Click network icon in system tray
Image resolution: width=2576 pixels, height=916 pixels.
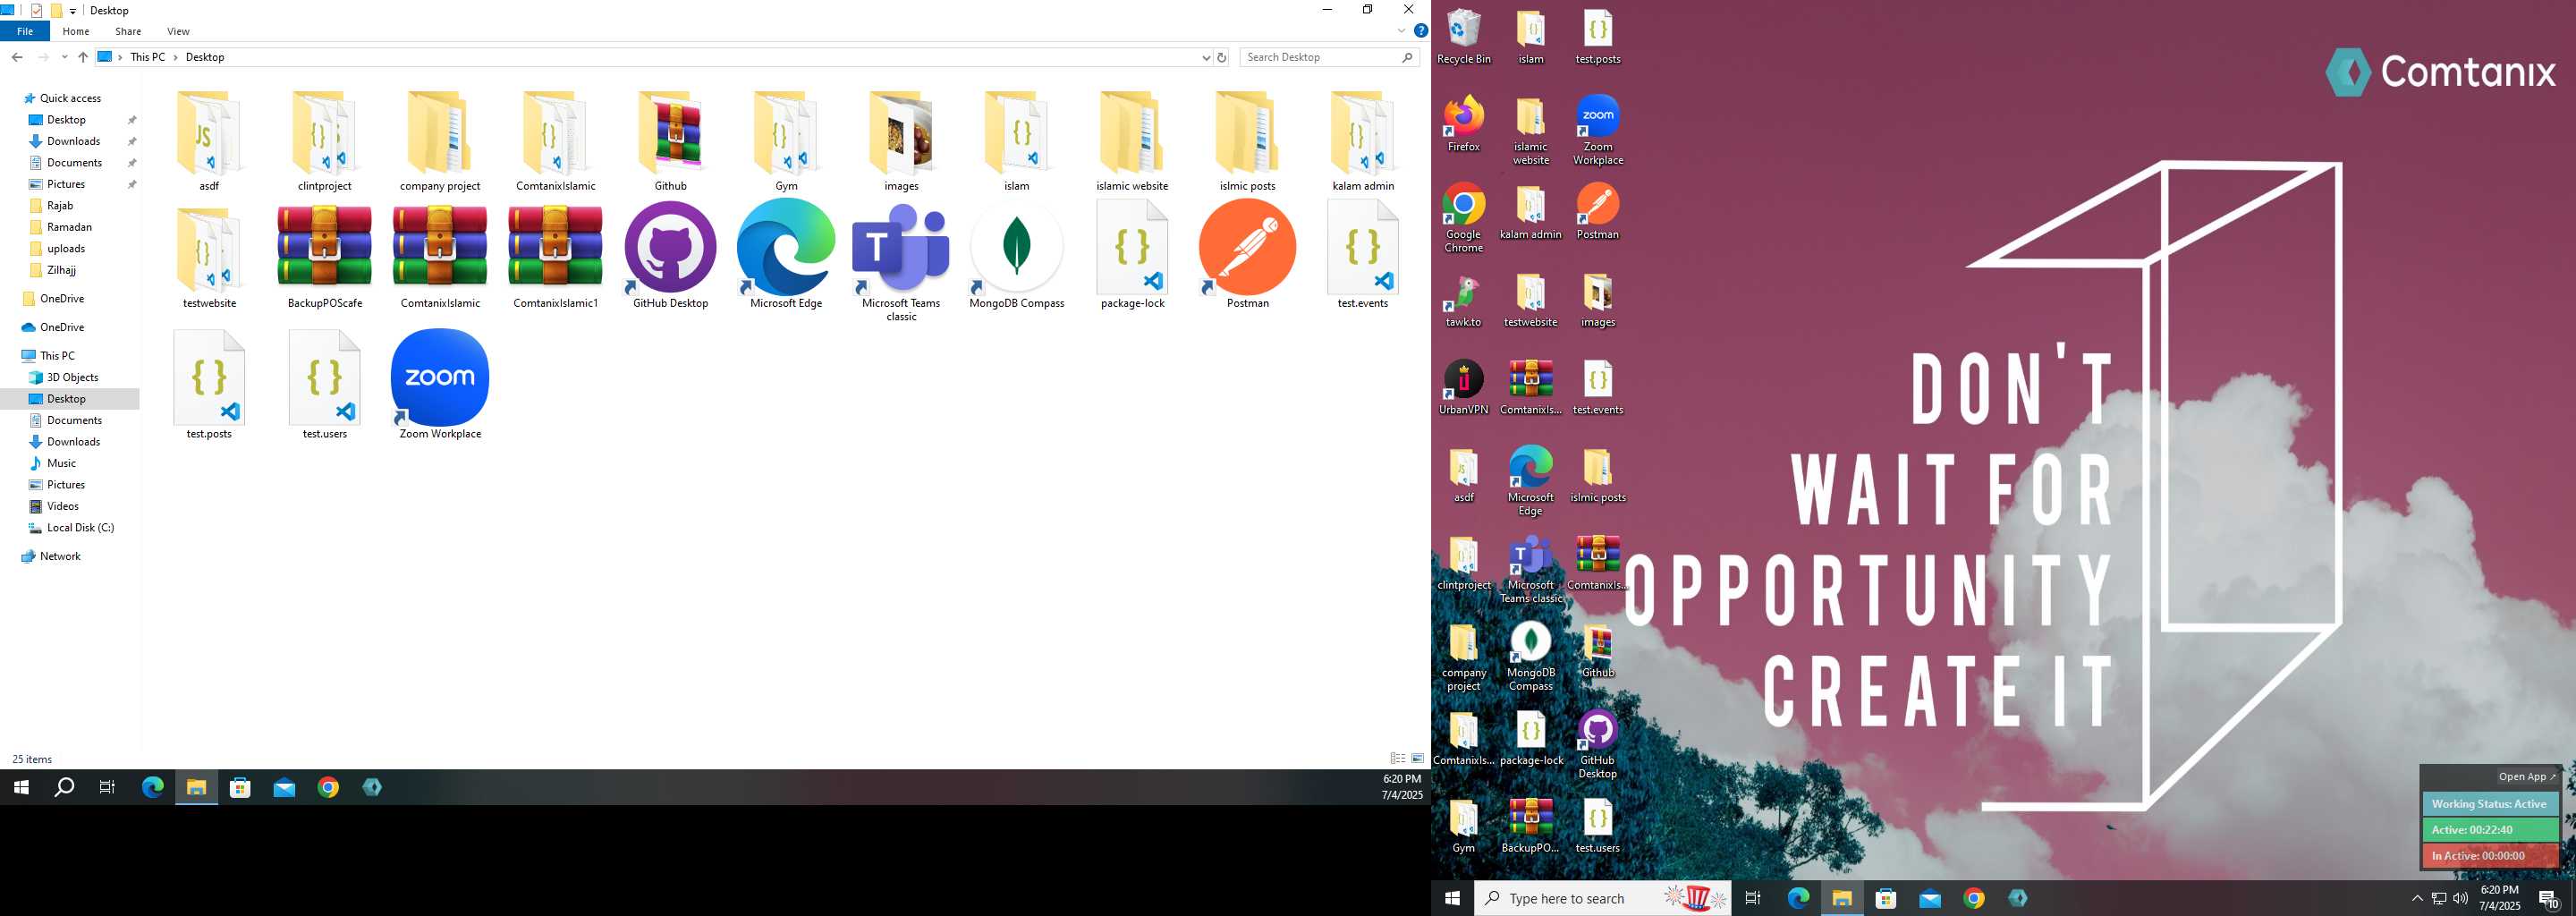click(x=2439, y=898)
